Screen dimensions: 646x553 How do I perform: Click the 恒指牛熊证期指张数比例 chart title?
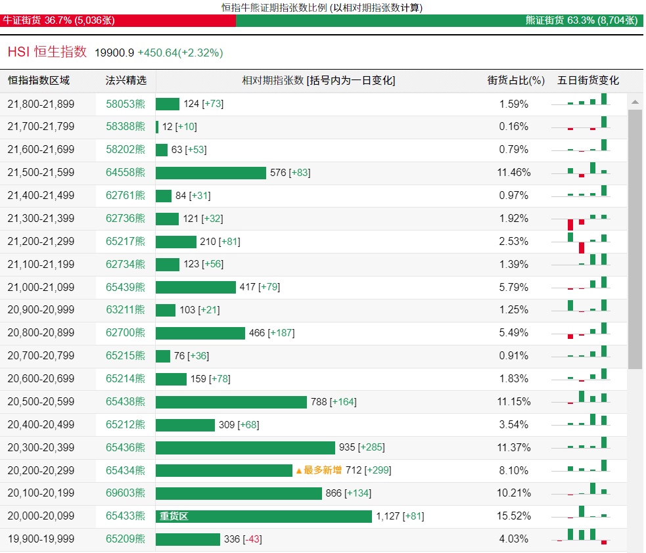[x=322, y=7]
